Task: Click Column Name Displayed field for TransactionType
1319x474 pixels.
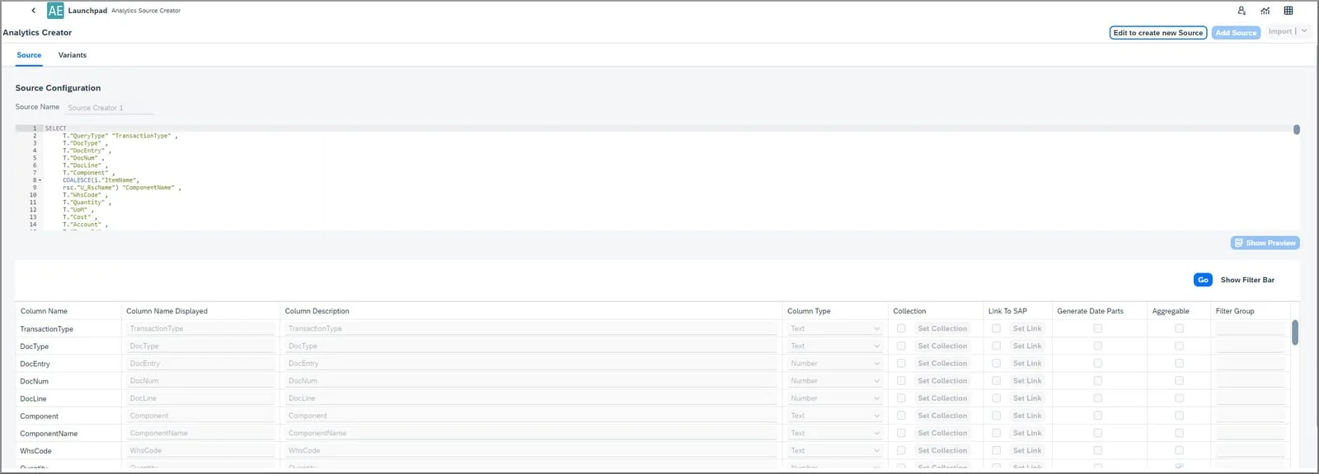Action: [200, 328]
